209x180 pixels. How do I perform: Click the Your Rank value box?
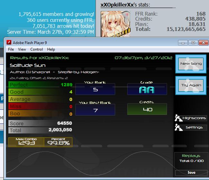pyautogui.click(x=95, y=89)
